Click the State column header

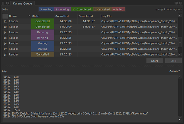42,16
